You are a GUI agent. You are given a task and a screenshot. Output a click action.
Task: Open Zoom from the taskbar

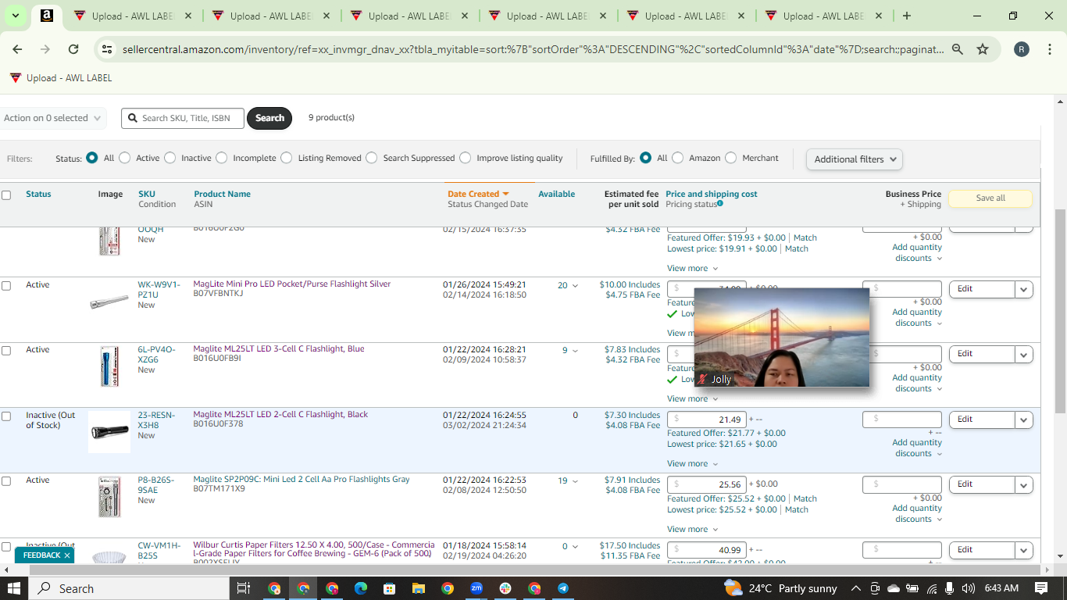(x=476, y=588)
